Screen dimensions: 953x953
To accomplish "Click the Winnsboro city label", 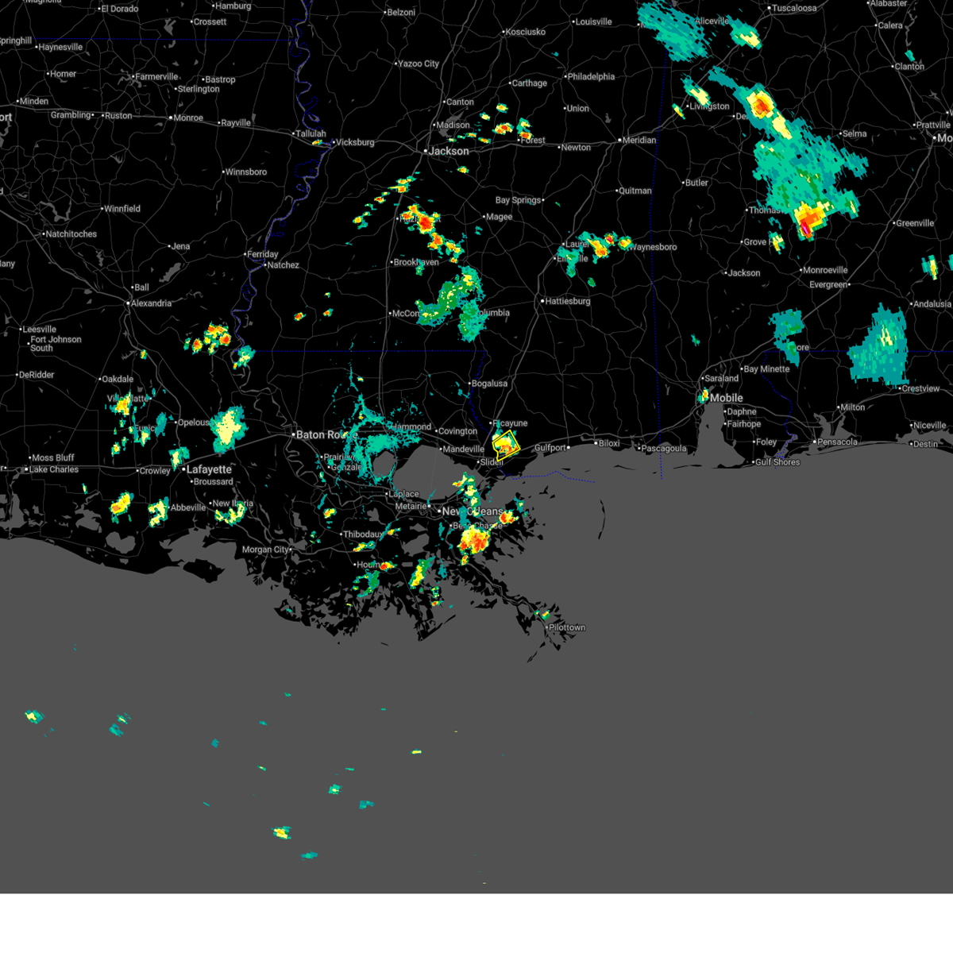I will coord(246,172).
